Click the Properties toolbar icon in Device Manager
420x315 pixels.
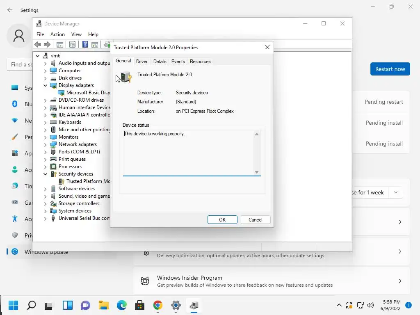[x=72, y=44]
